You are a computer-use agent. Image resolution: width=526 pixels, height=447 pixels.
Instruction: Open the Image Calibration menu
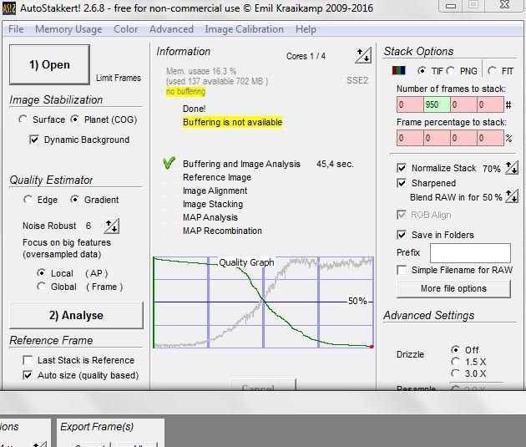244,29
